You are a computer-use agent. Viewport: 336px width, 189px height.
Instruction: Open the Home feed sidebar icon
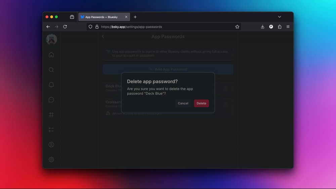[x=51, y=55]
